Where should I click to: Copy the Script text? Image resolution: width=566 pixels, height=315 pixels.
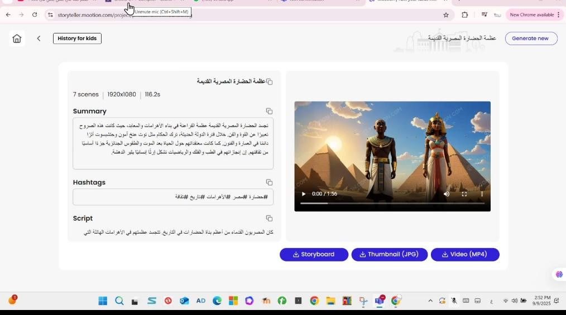269,219
